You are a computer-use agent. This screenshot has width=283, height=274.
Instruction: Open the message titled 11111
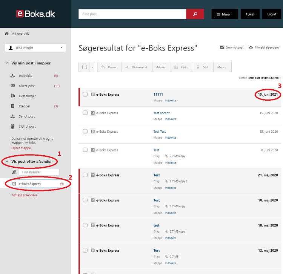[x=158, y=94]
